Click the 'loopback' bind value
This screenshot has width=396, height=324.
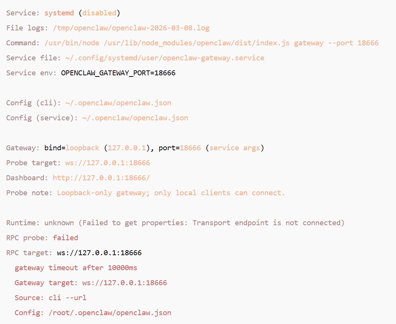pos(82,148)
